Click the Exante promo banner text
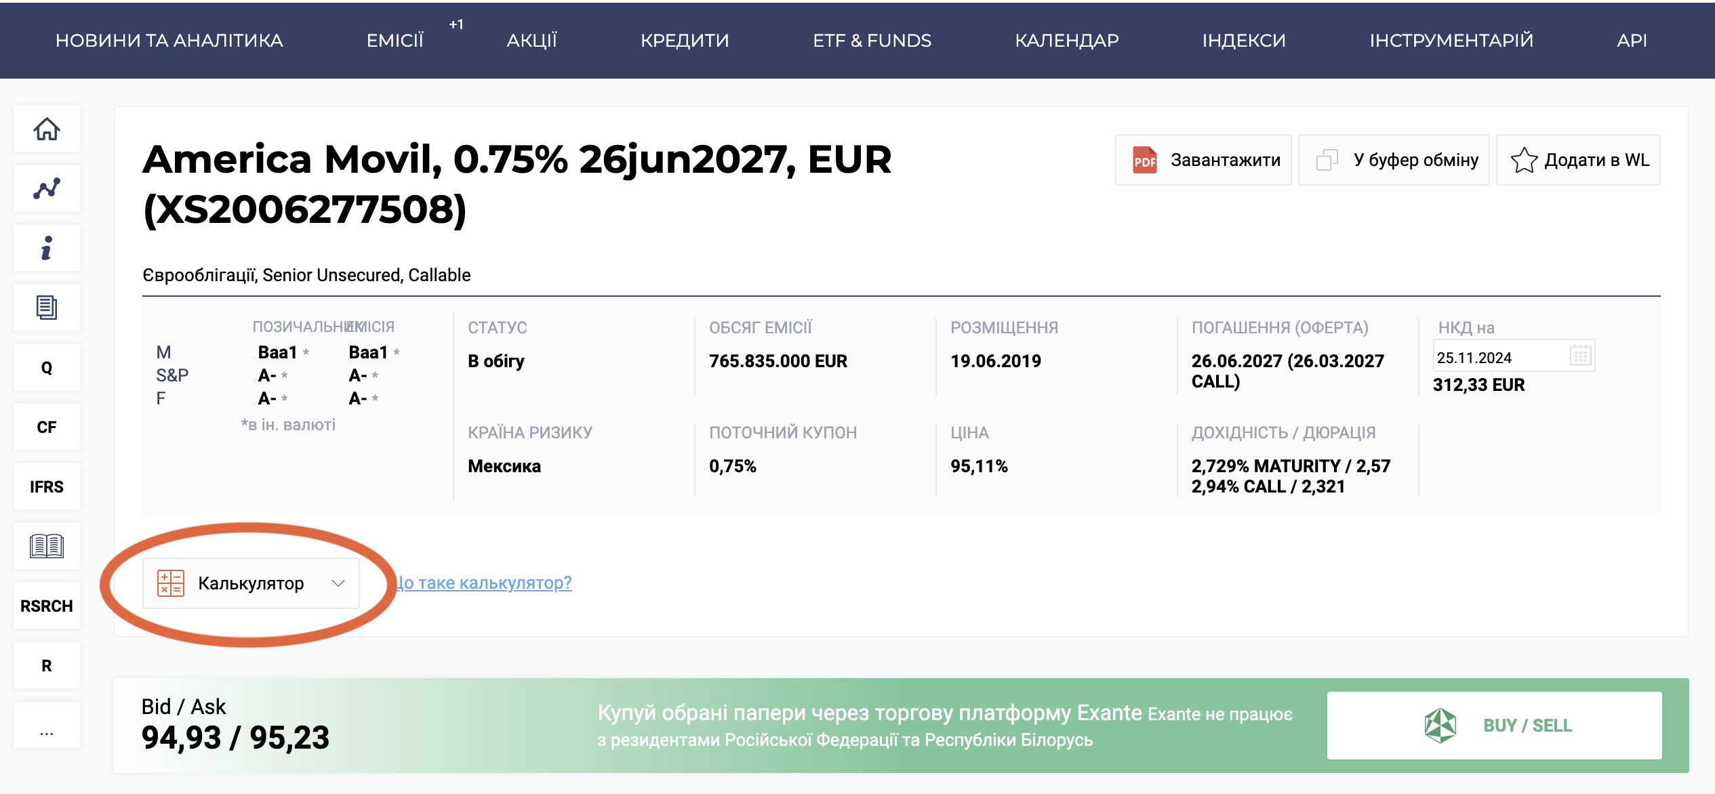The image size is (1715, 794). (x=945, y=726)
